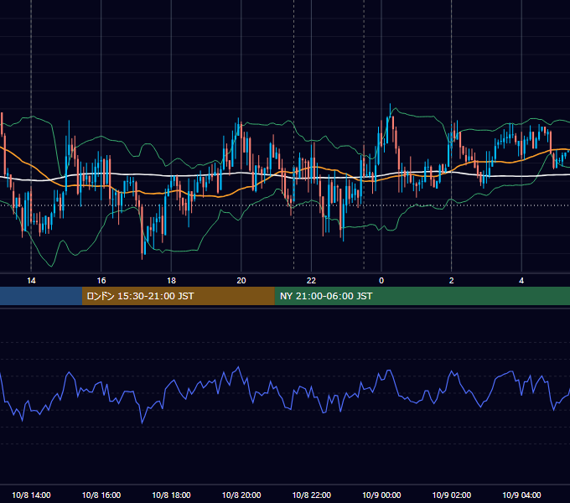
Task: Click the unlabeled blue session band before London
Action: [41, 296]
